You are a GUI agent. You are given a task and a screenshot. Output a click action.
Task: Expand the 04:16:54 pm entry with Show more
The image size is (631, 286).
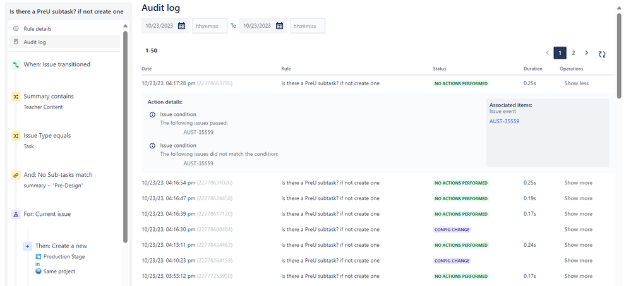(x=579, y=183)
